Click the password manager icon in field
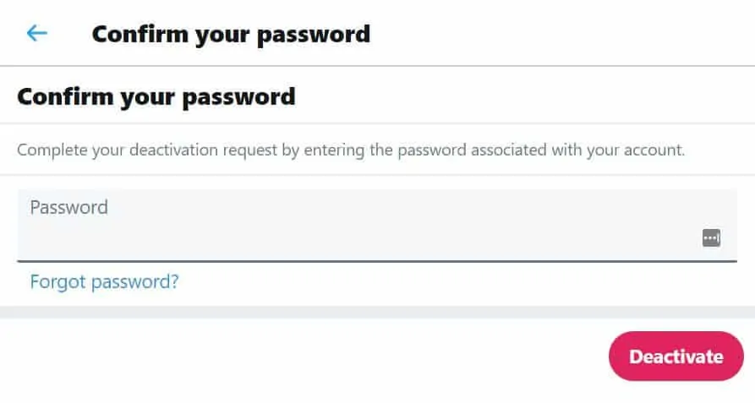 coord(711,238)
